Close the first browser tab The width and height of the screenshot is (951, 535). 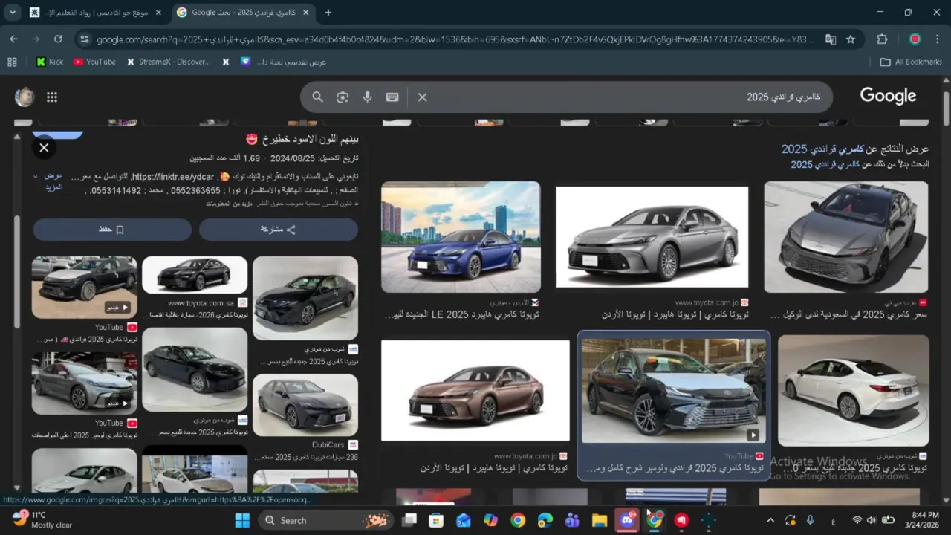(158, 13)
